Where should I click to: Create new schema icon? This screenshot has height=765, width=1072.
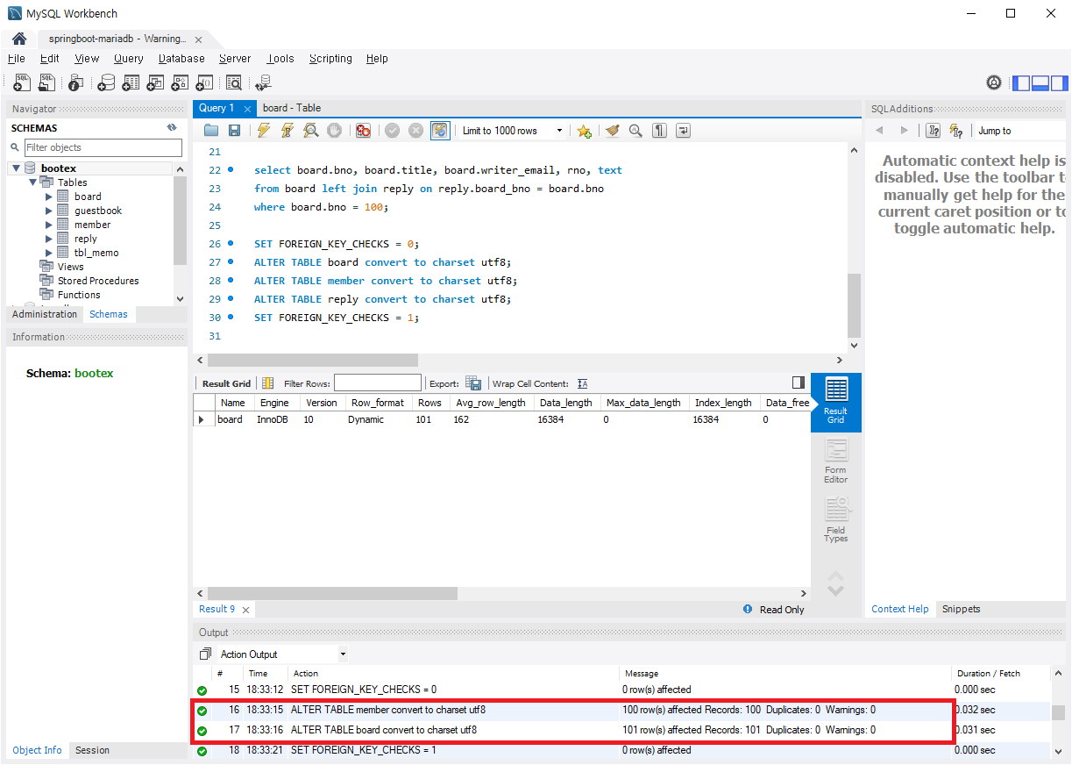tap(106, 82)
